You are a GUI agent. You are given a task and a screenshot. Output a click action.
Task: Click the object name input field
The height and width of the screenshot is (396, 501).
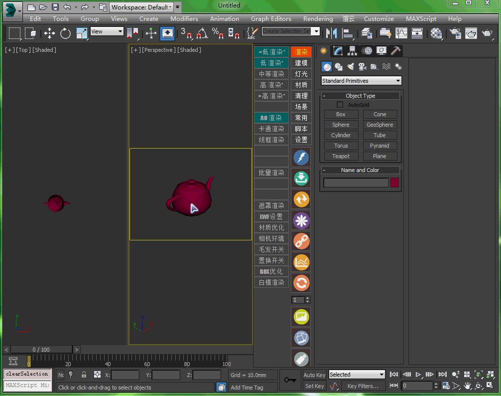tap(356, 183)
